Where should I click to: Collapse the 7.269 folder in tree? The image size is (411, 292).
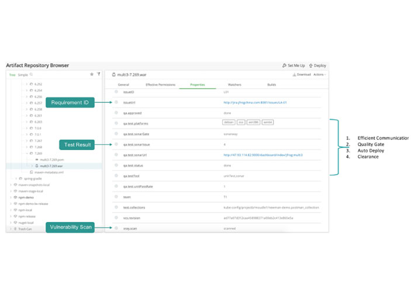tap(26, 154)
